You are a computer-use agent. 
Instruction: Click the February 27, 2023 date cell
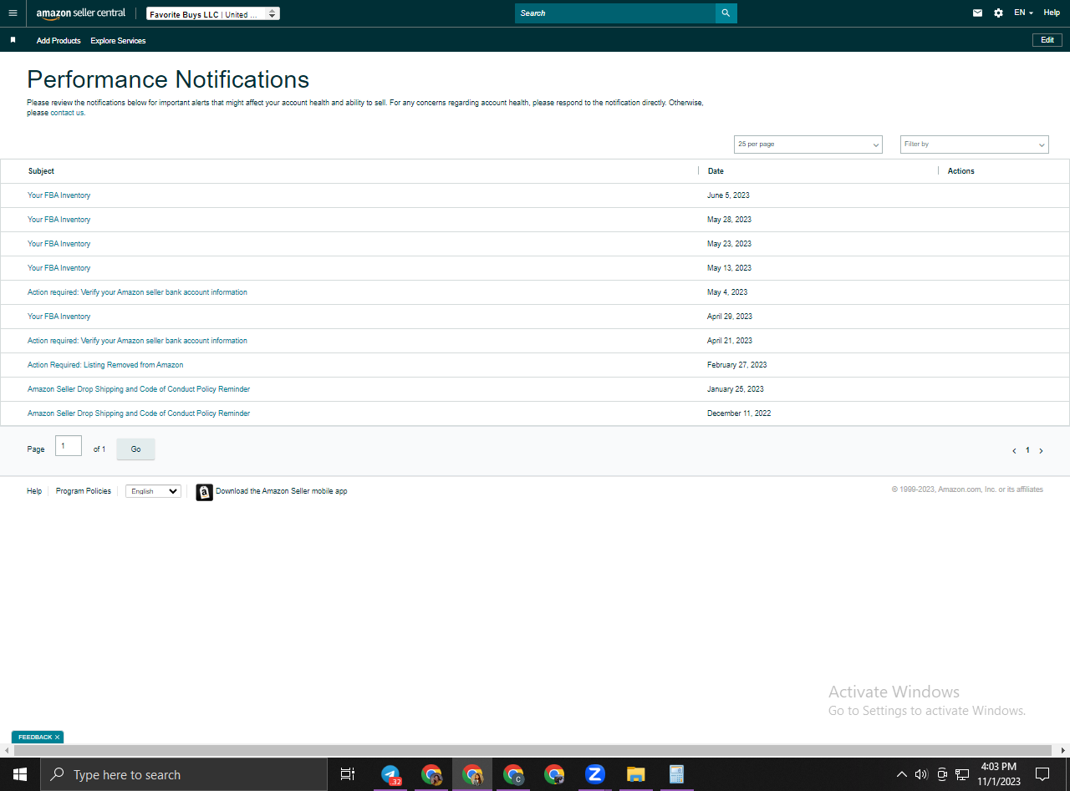tap(736, 365)
